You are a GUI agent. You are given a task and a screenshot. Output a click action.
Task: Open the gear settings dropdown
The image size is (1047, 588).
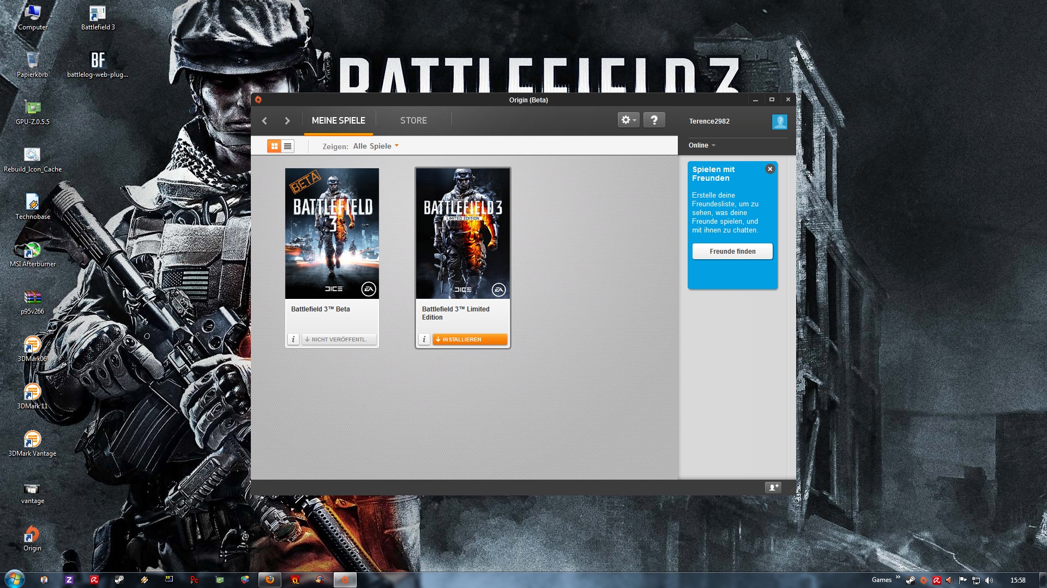628,120
